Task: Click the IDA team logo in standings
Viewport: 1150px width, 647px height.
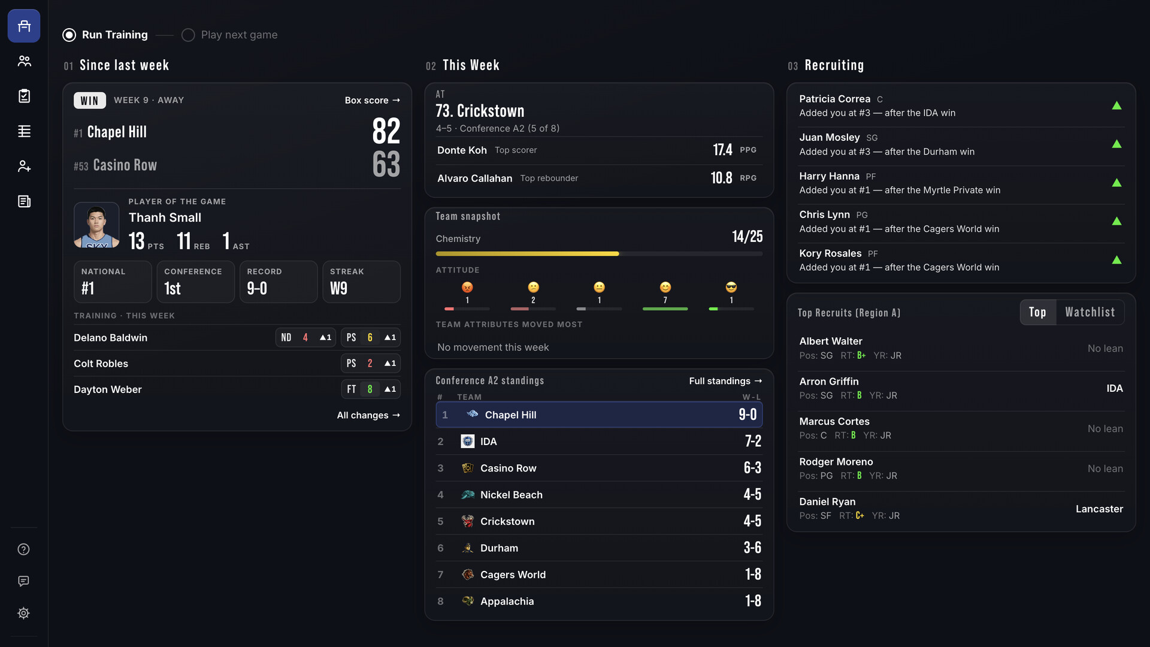Action: tap(467, 442)
